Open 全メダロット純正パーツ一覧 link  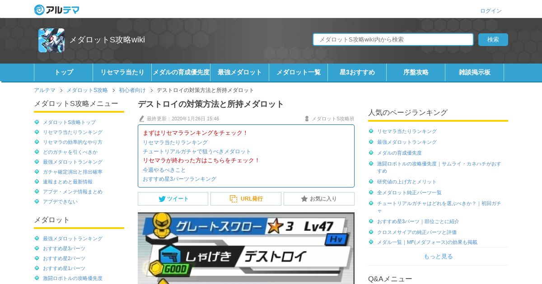(x=409, y=192)
